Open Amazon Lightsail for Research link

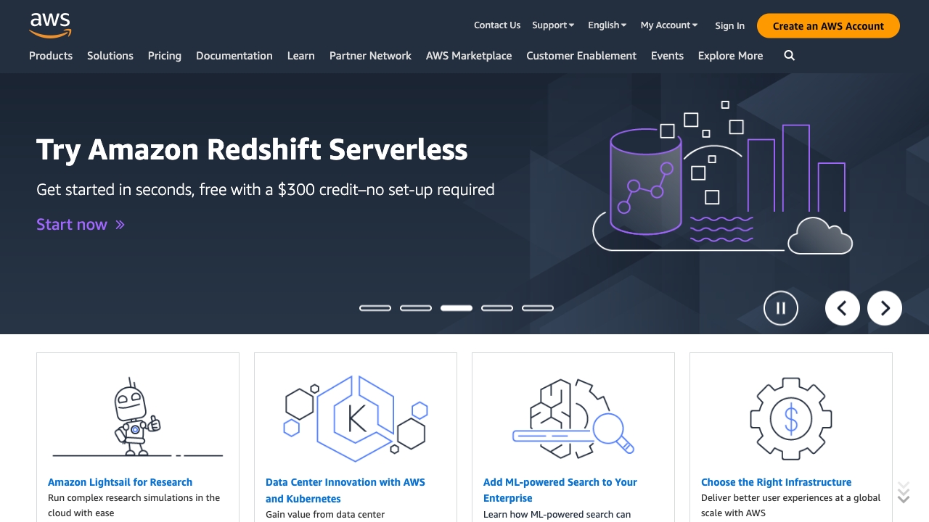[120, 482]
